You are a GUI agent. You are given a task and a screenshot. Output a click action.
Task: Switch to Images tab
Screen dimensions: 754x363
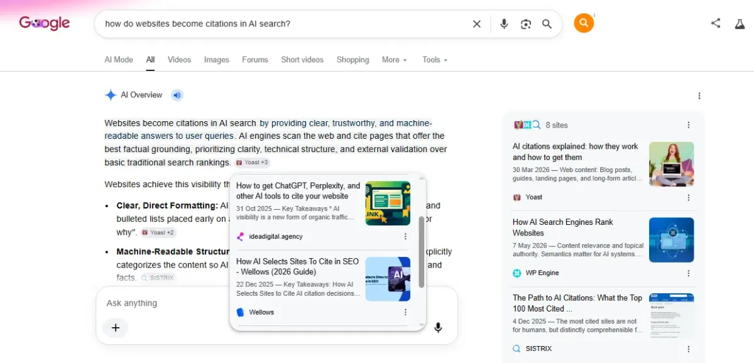tap(217, 60)
